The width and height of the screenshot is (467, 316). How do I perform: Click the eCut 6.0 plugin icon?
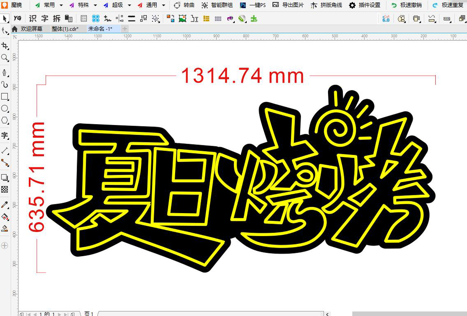(x=386, y=18)
